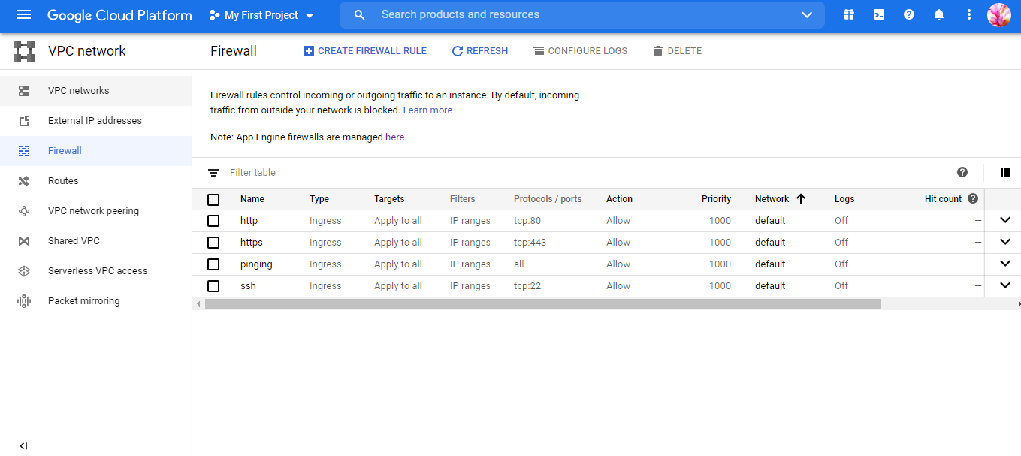This screenshot has height=456, width=1021.
Task: Open VPC network peering page
Action: coord(93,211)
